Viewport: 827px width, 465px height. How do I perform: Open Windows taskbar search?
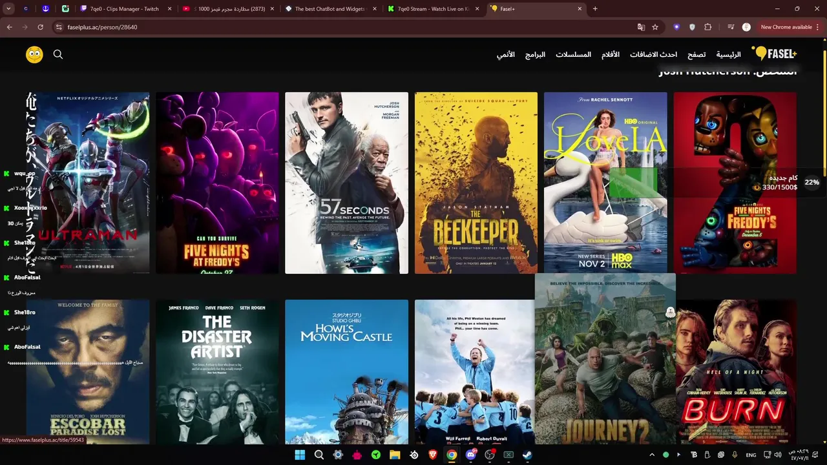click(x=319, y=455)
